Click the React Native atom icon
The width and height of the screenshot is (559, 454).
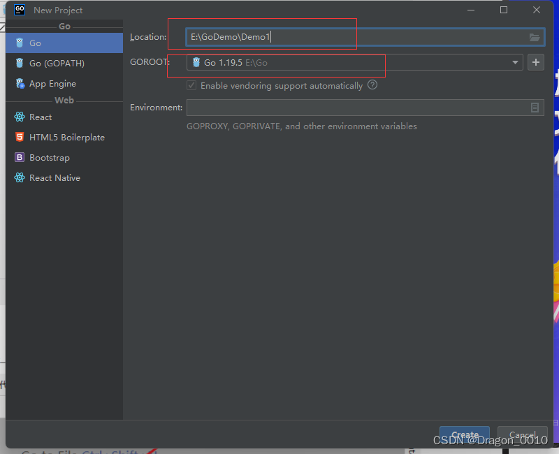(20, 178)
